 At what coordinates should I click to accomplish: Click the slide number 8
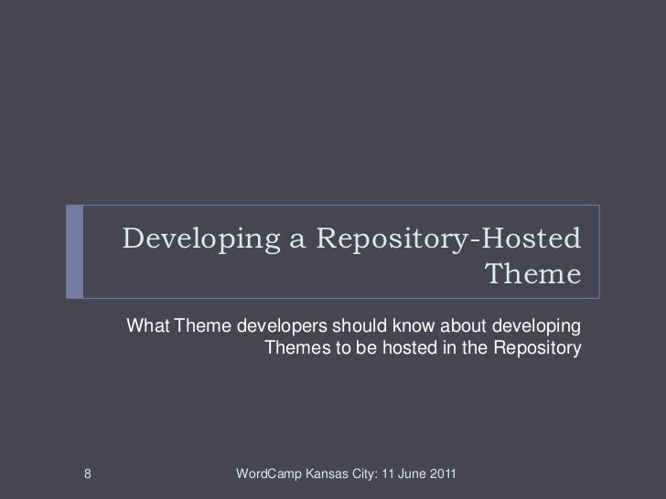(88, 473)
